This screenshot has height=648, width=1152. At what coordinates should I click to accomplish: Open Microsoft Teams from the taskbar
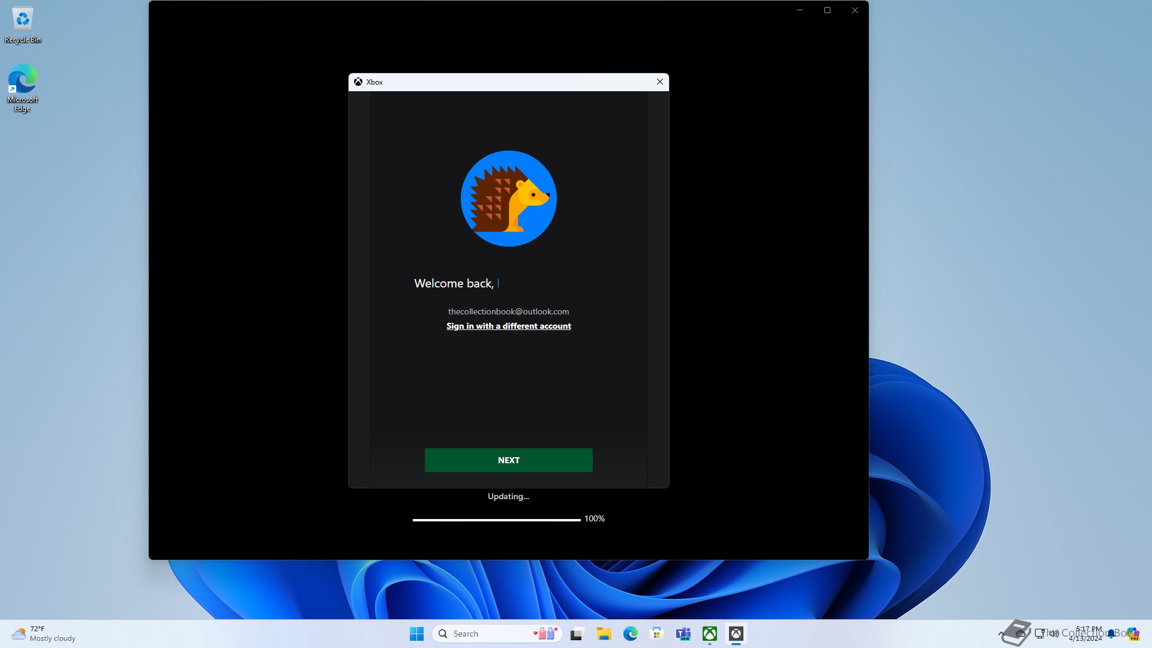[x=683, y=634]
